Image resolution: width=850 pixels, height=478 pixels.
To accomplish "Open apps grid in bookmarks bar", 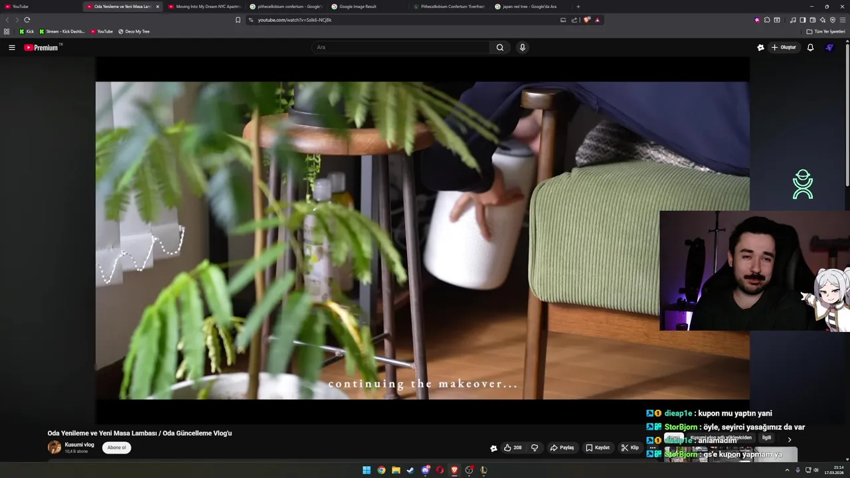I will pos(7,31).
